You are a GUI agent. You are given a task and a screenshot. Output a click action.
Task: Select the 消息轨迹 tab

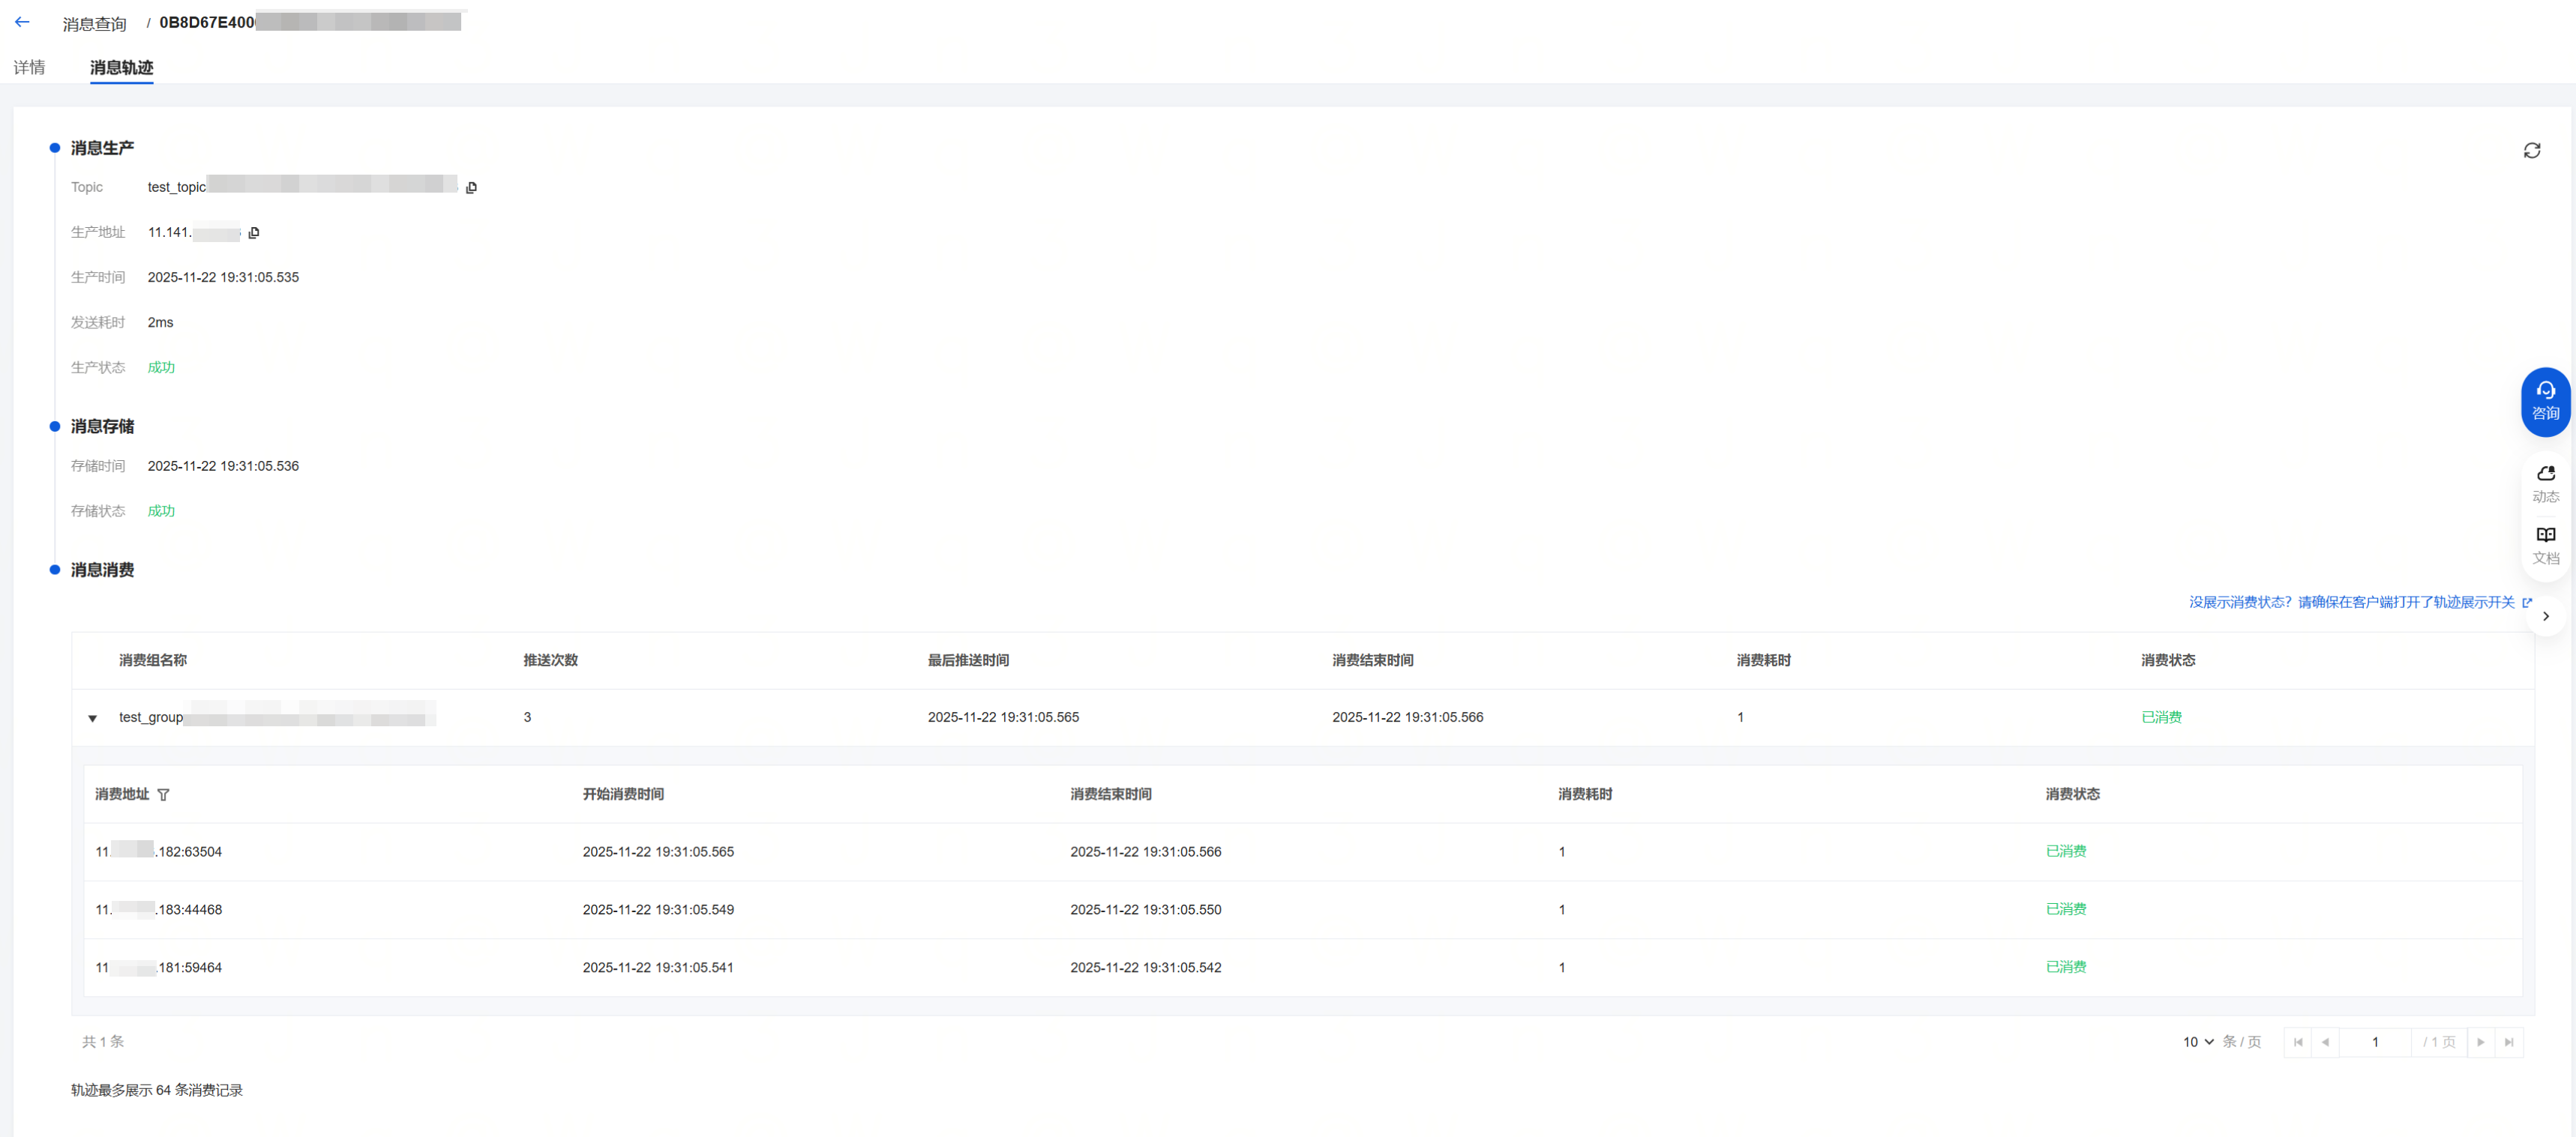click(x=121, y=68)
